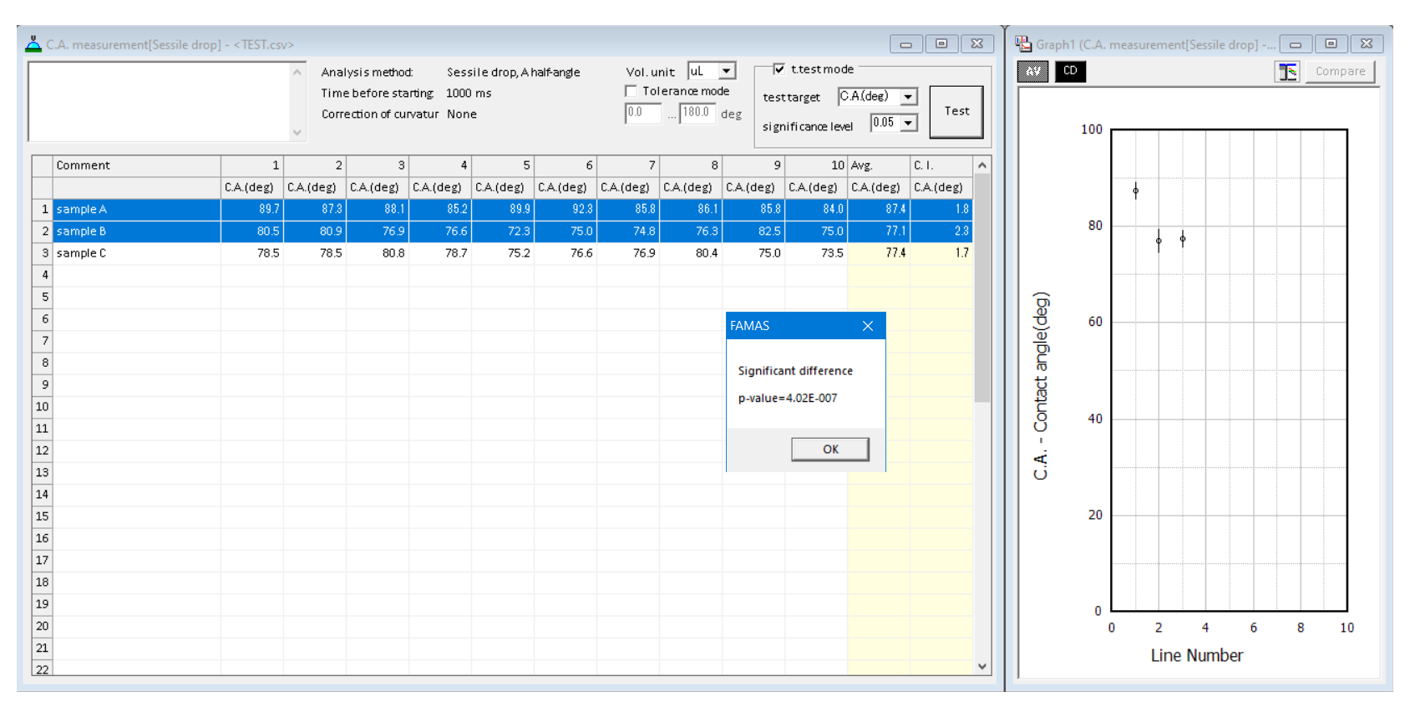Click the Avg. column header
Image resolution: width=1410 pixels, height=717 pixels.
pyautogui.click(x=879, y=165)
